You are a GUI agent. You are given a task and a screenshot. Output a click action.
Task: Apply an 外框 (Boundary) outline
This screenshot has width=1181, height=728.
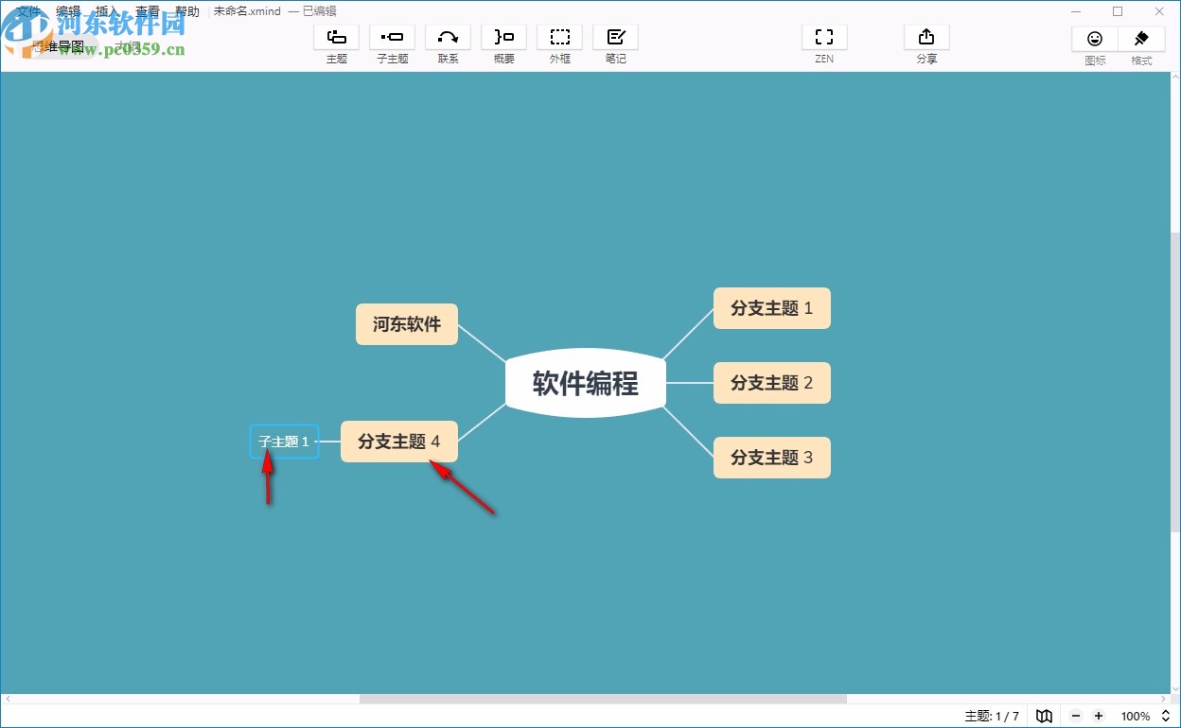click(x=559, y=43)
